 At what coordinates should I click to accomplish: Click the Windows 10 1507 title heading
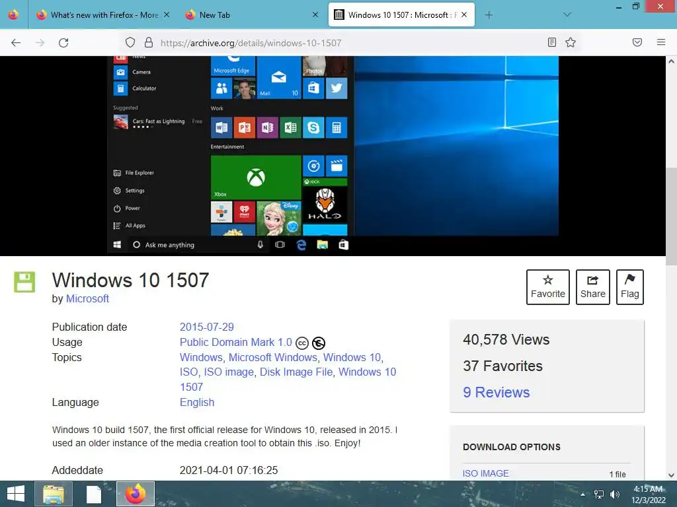130,280
